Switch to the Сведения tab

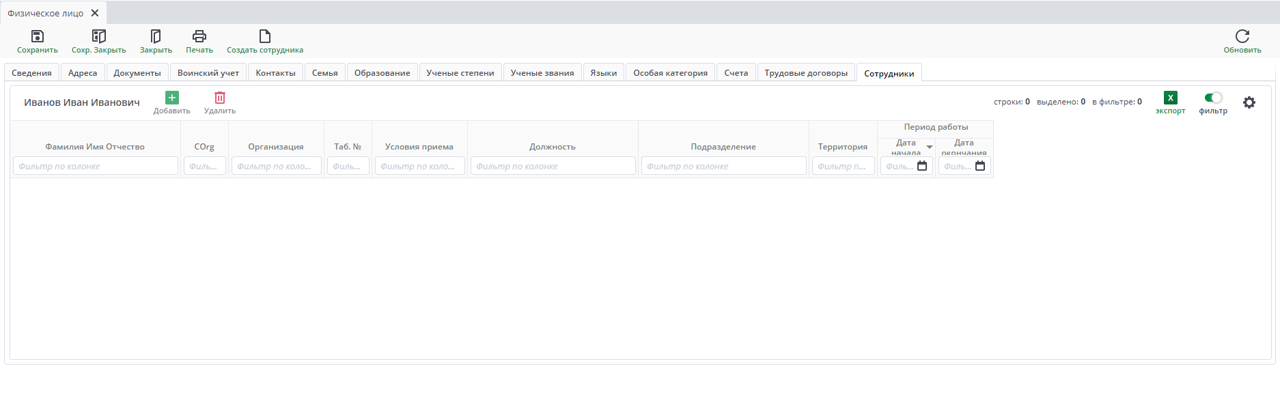click(x=31, y=73)
